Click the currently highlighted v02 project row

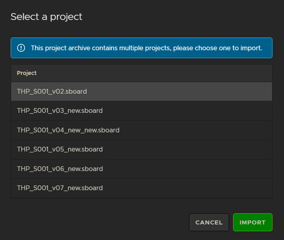(141, 91)
